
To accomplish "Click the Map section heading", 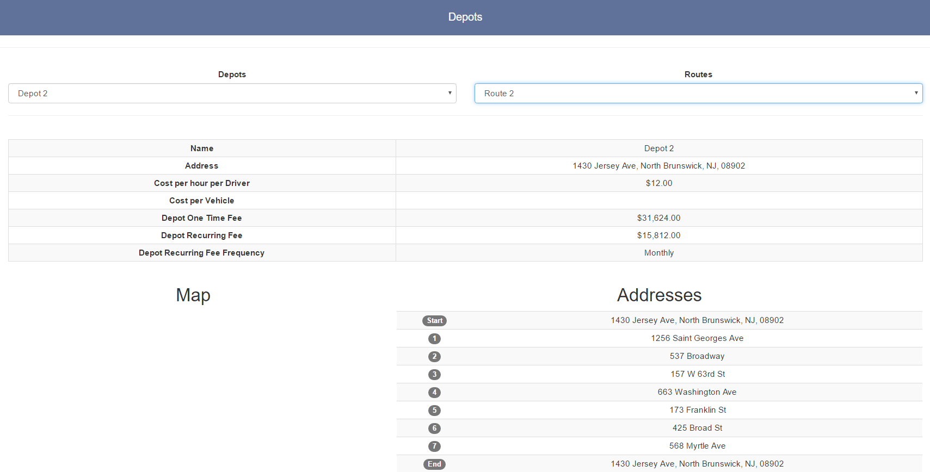I will [x=193, y=295].
